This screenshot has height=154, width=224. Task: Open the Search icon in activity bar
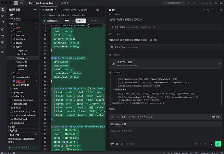[3, 16]
